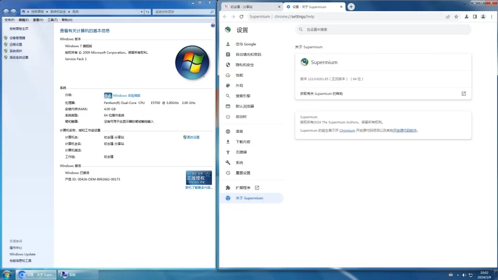Viewport: 498px width, 280px height.
Task: Open 默认浏览器 settings section
Action: click(x=245, y=106)
